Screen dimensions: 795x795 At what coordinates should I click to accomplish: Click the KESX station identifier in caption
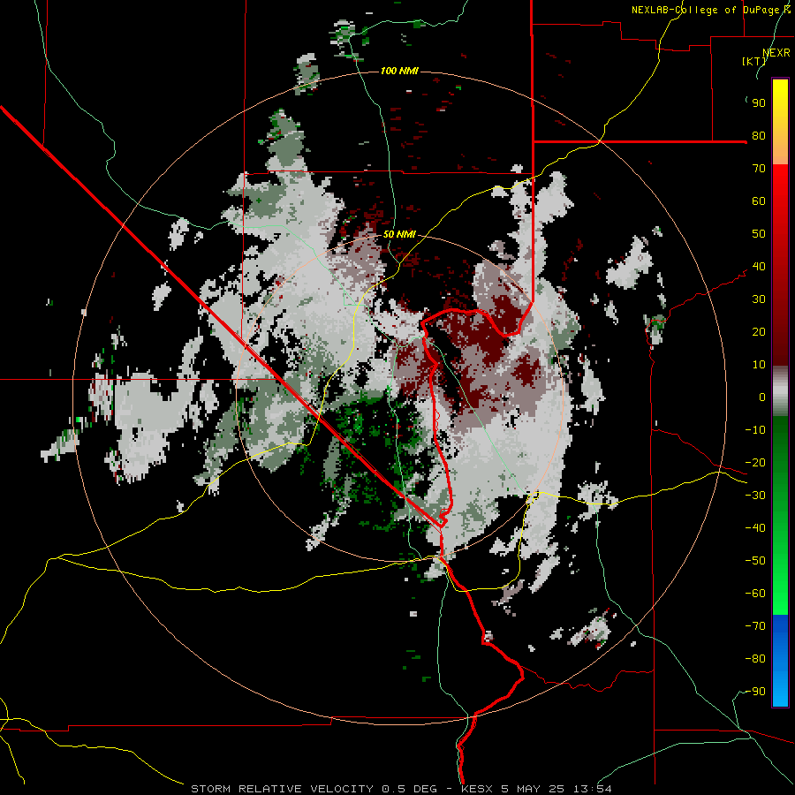(477, 789)
